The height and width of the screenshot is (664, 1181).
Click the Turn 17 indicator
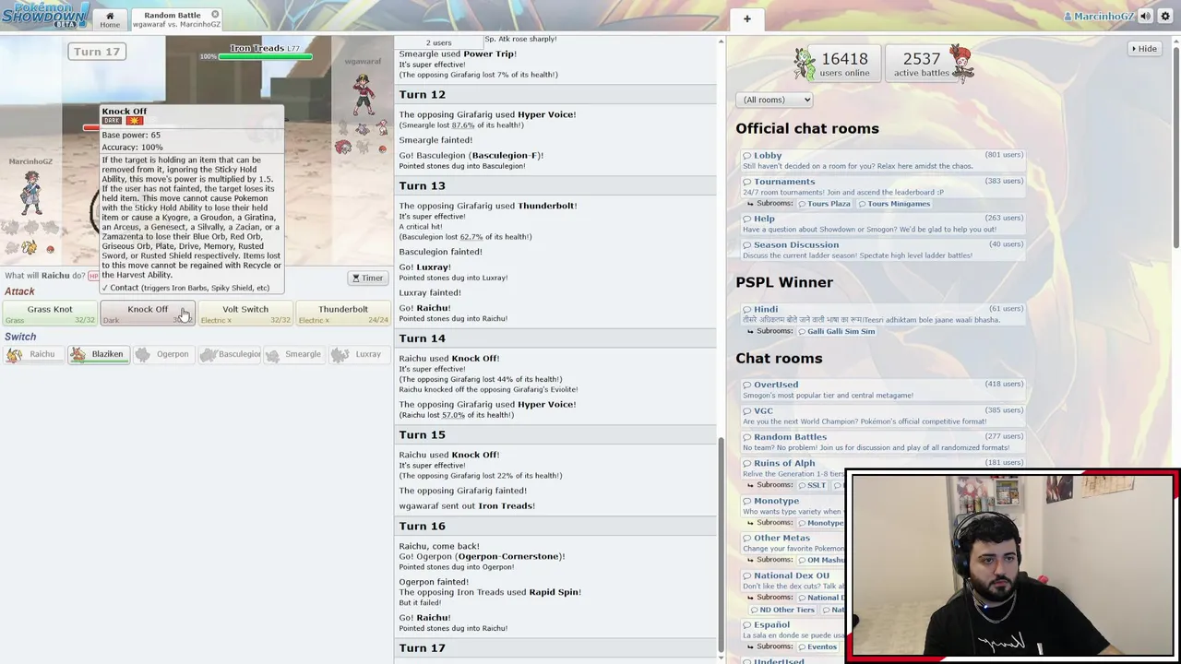point(97,52)
